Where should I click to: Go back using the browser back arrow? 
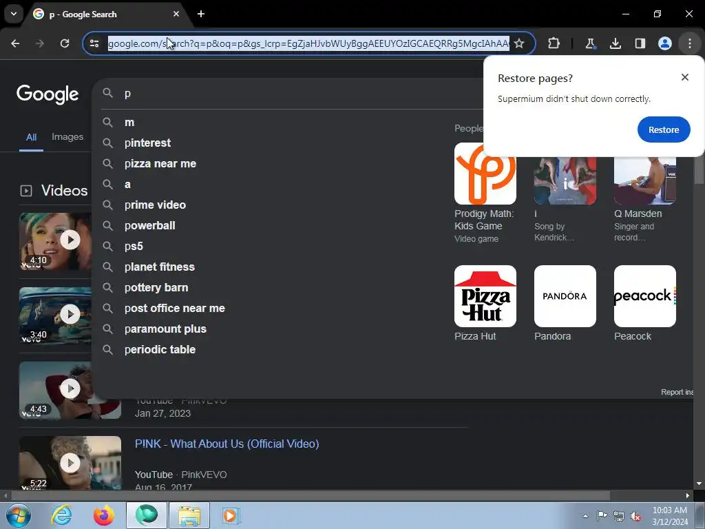click(15, 43)
